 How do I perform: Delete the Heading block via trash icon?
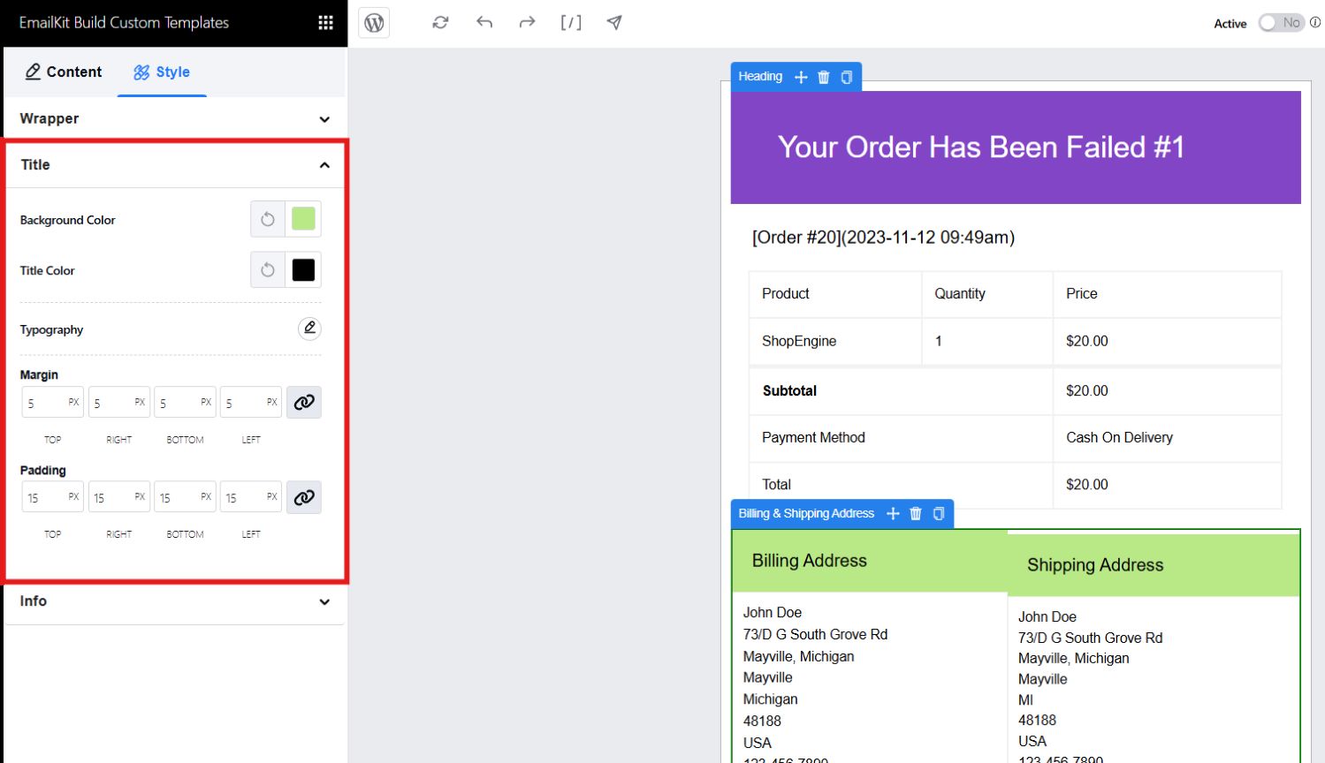click(x=822, y=77)
